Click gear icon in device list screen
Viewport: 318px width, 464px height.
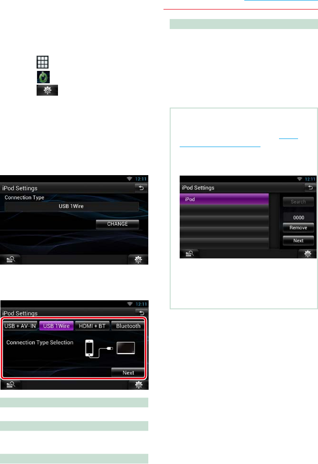[x=308, y=254]
